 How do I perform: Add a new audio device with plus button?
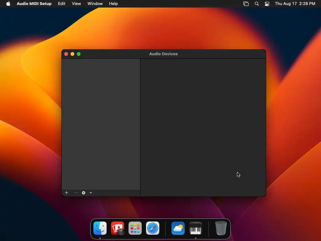click(x=66, y=193)
